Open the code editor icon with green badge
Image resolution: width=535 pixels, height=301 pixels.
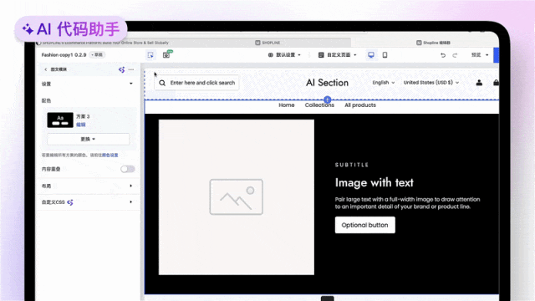point(167,54)
